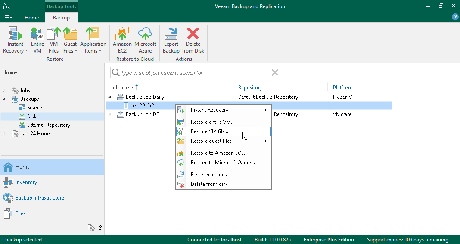
Task: Click the navigation pane options gear icon
Action: (x=91, y=228)
